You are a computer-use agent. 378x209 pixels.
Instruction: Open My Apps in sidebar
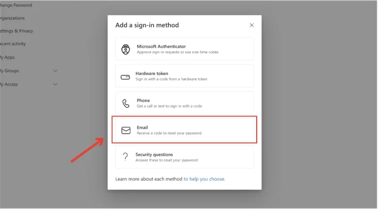(x=7, y=57)
